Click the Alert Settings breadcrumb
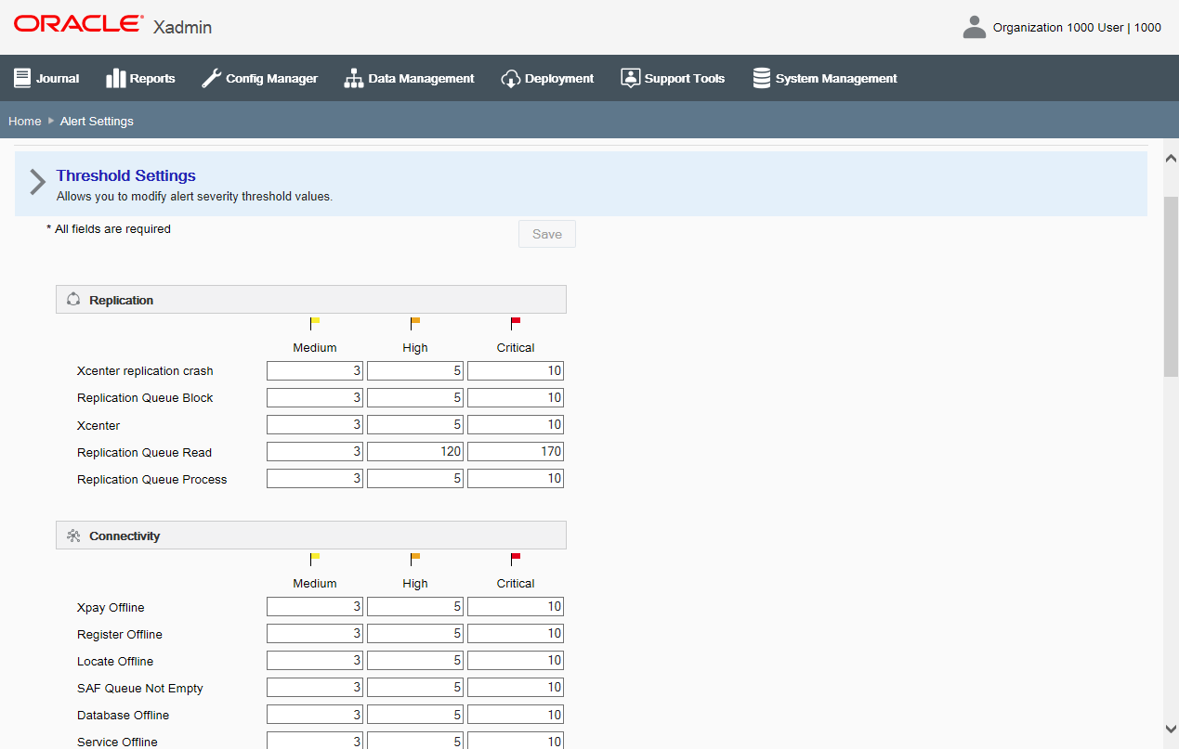Viewport: 1179px width, 749px height. [97, 121]
